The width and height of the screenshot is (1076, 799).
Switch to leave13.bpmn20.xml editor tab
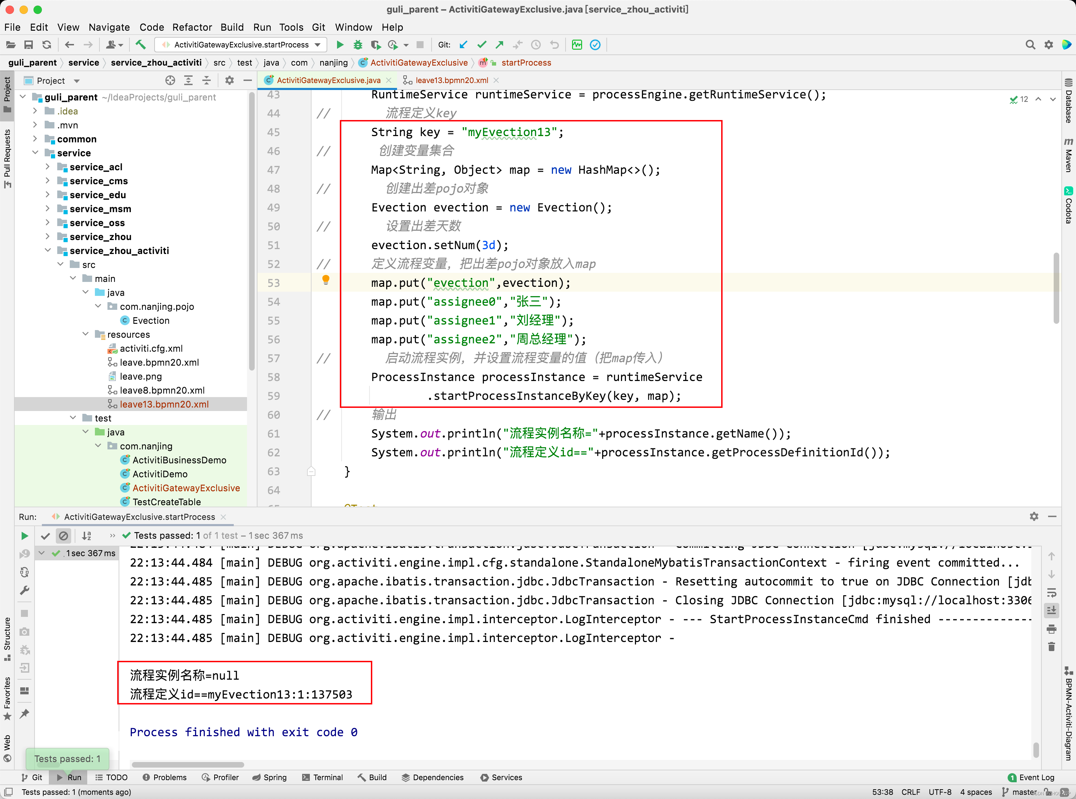(451, 80)
